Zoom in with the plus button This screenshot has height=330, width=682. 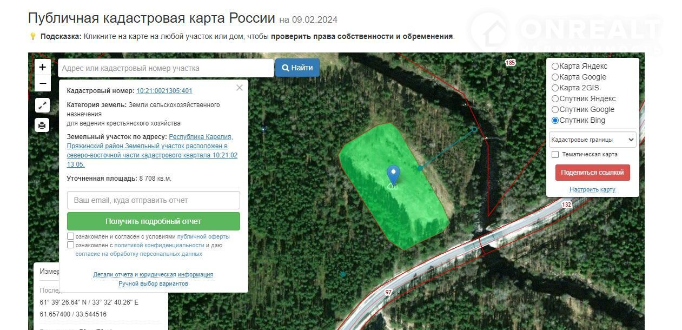click(43, 68)
